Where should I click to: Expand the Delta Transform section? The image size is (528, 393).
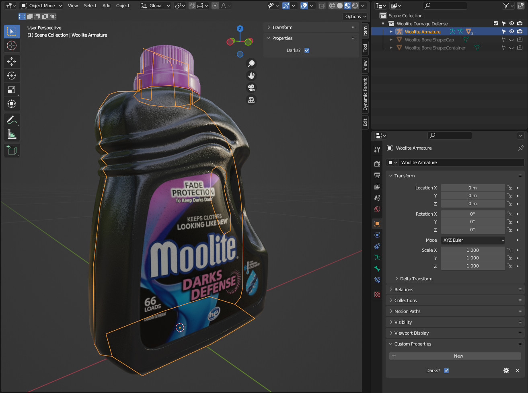[416, 279]
